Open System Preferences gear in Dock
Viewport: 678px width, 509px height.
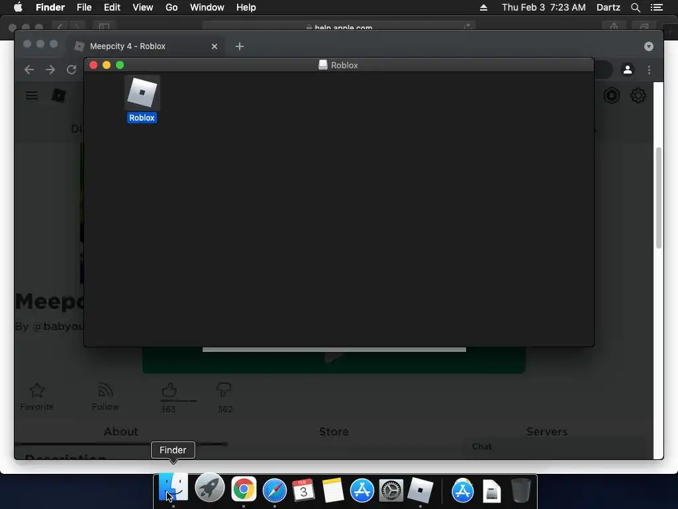(391, 490)
